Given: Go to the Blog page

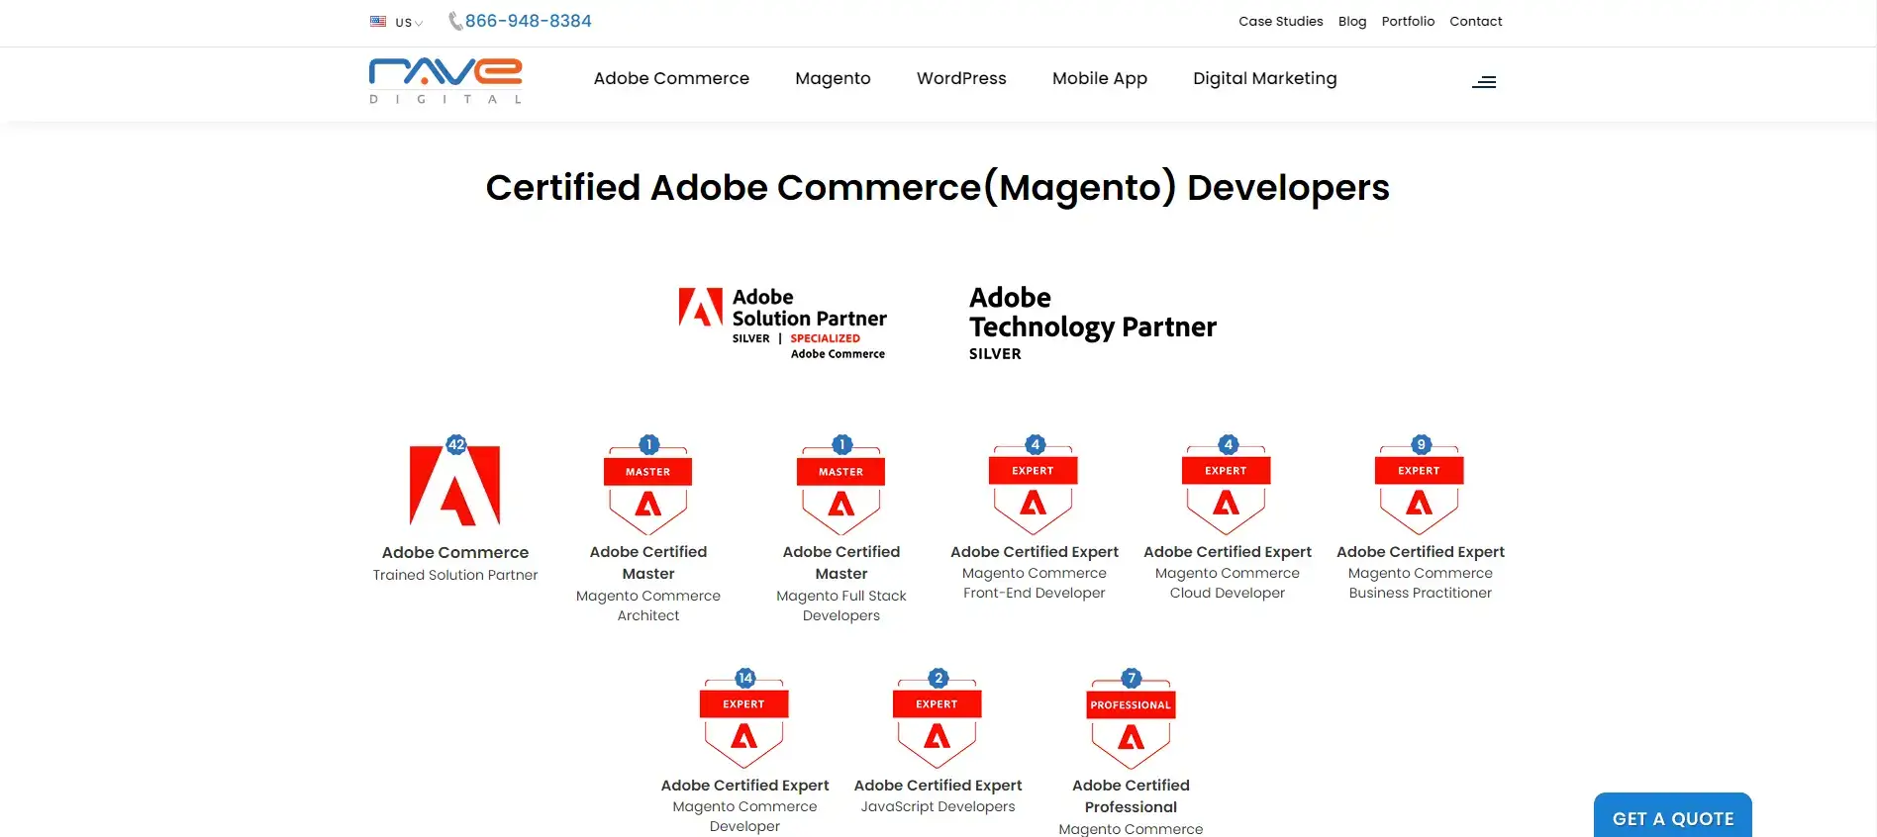Looking at the screenshot, I should (x=1352, y=21).
